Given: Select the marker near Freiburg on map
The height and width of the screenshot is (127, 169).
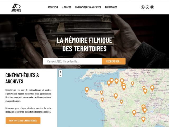Looking at the screenshot, I should click(x=152, y=88).
